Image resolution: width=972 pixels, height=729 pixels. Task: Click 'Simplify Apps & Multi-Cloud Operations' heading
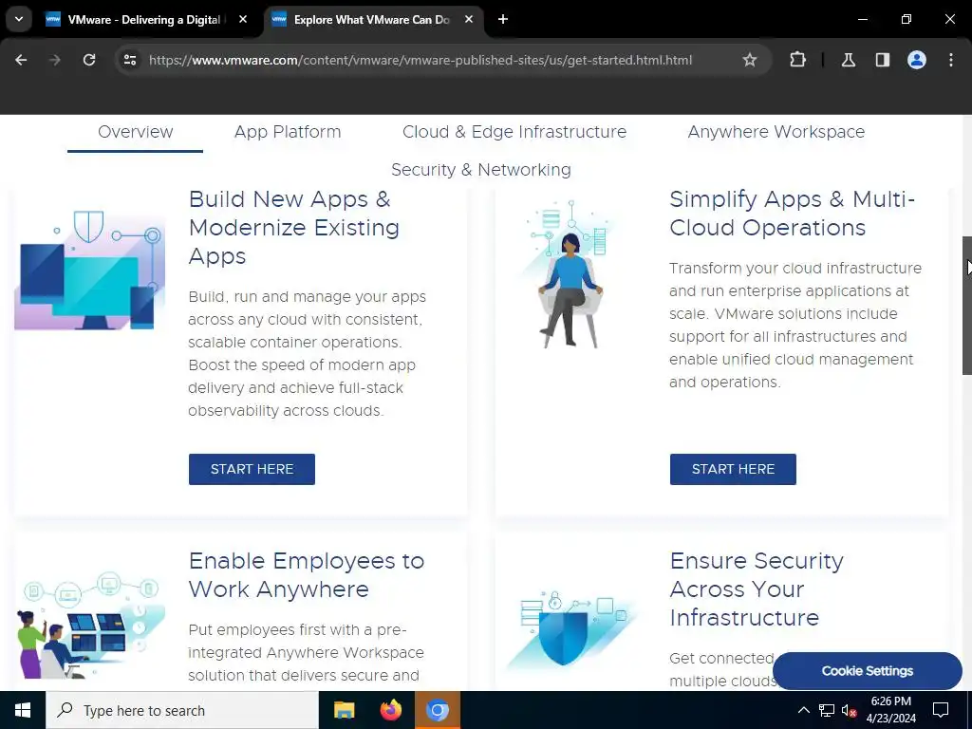tap(793, 214)
